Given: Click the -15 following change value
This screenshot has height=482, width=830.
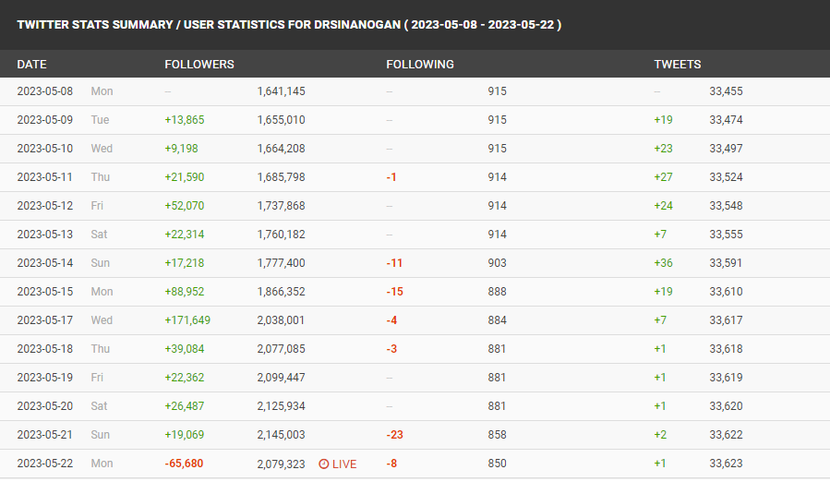Looking at the screenshot, I should click(395, 292).
